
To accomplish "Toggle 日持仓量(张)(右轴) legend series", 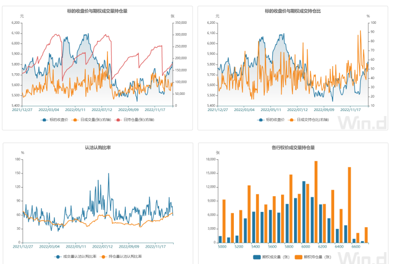I will click(134, 120).
